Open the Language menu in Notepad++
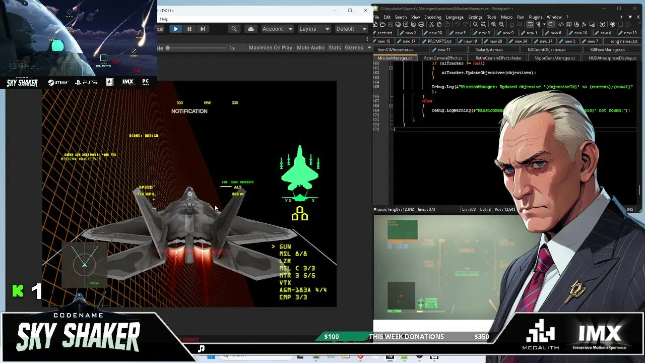Screen dimensions: 645x363 pyautogui.click(x=455, y=17)
